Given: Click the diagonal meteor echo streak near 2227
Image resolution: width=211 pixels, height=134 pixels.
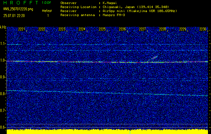Looking at the screenshot, I should pos(154,58).
